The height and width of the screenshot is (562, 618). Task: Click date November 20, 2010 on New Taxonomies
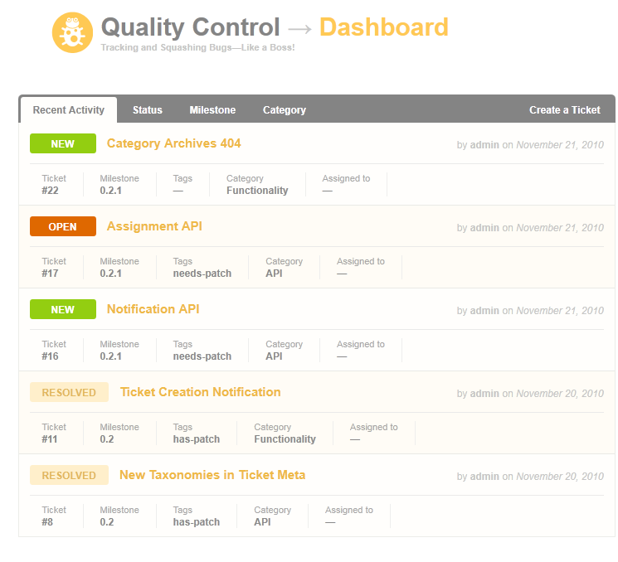[x=560, y=477]
